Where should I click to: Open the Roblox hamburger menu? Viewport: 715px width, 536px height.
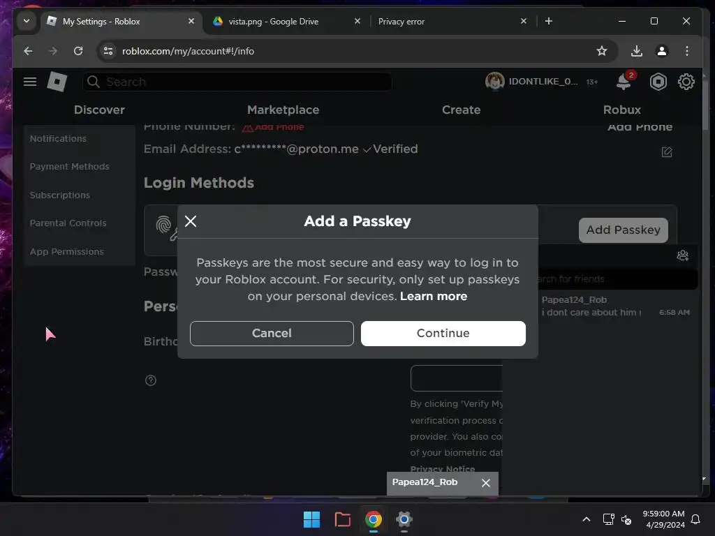point(30,82)
